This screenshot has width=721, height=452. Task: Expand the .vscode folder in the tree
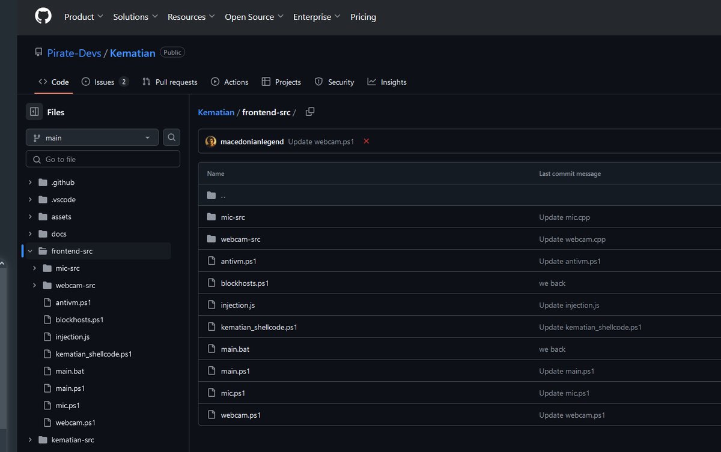(x=30, y=199)
